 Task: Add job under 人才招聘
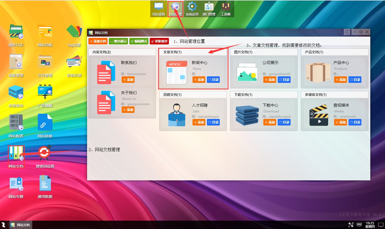[x=199, y=122]
